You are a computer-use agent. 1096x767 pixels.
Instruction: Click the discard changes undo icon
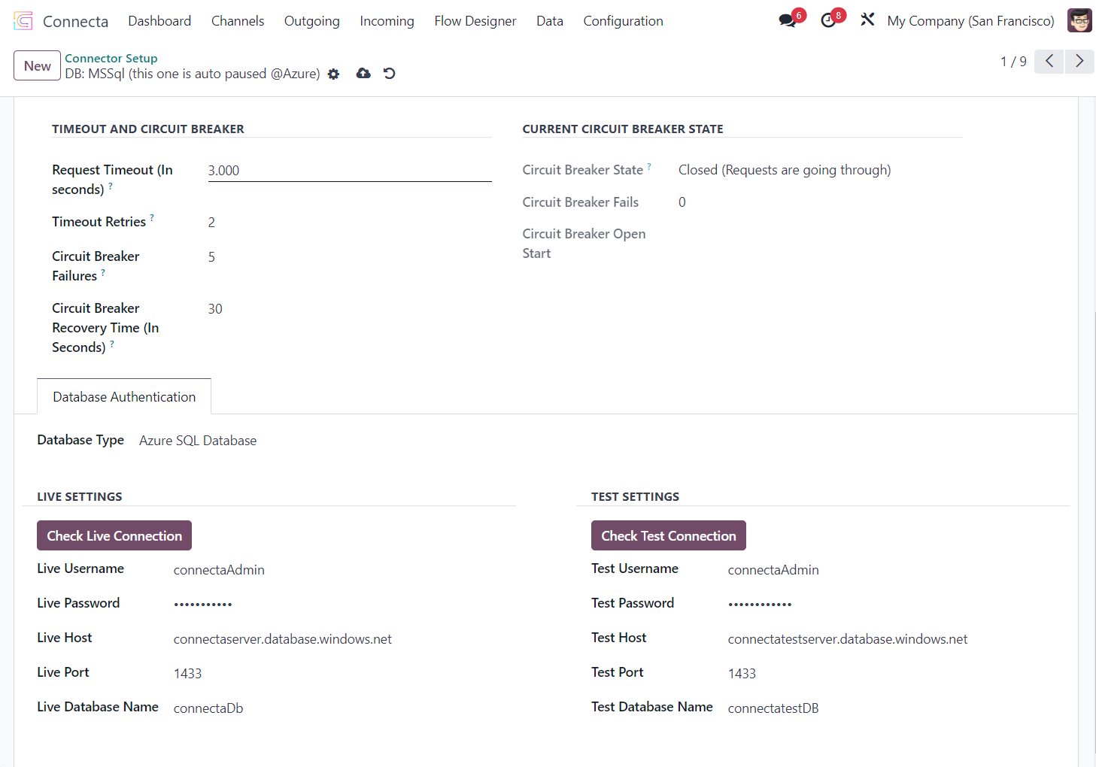click(x=390, y=74)
